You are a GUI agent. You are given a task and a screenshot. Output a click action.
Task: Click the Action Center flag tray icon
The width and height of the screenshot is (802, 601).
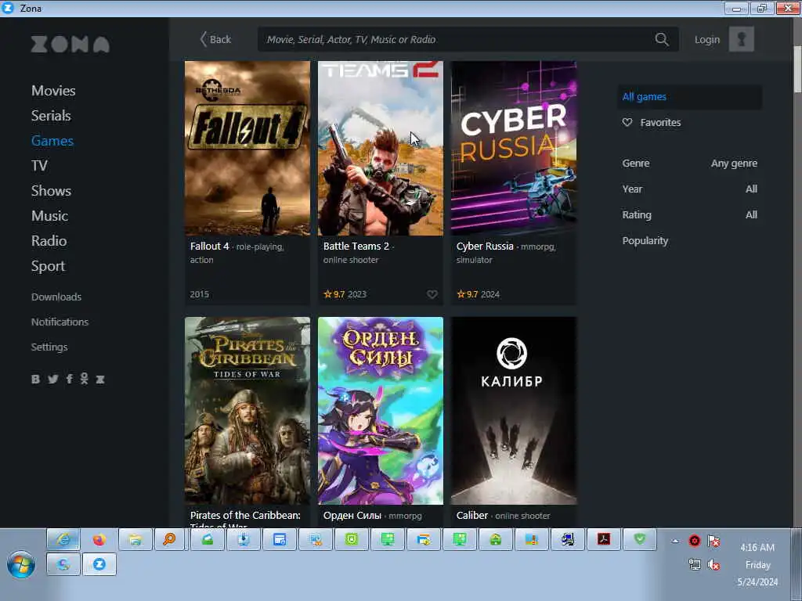(x=713, y=542)
